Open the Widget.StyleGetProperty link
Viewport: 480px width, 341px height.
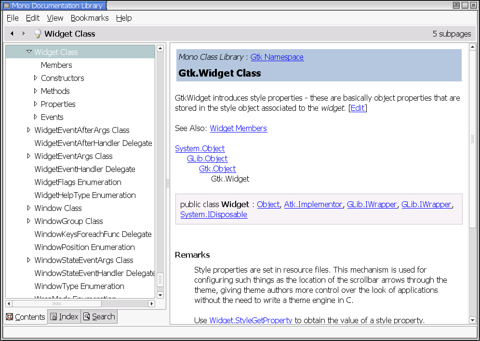[x=251, y=320]
